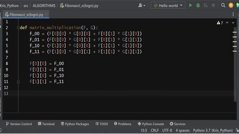This screenshot has width=239, height=134.
Task: Open the Python Console tool window
Action: pyautogui.click(x=151, y=124)
